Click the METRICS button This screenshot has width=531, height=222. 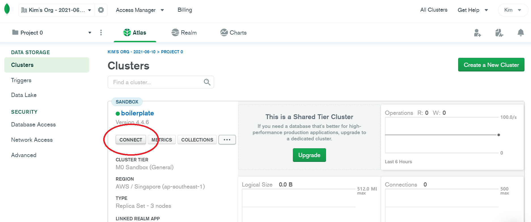162,140
